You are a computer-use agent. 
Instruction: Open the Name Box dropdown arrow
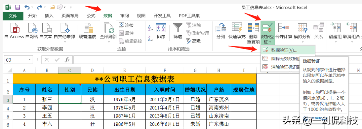click(x=30, y=60)
